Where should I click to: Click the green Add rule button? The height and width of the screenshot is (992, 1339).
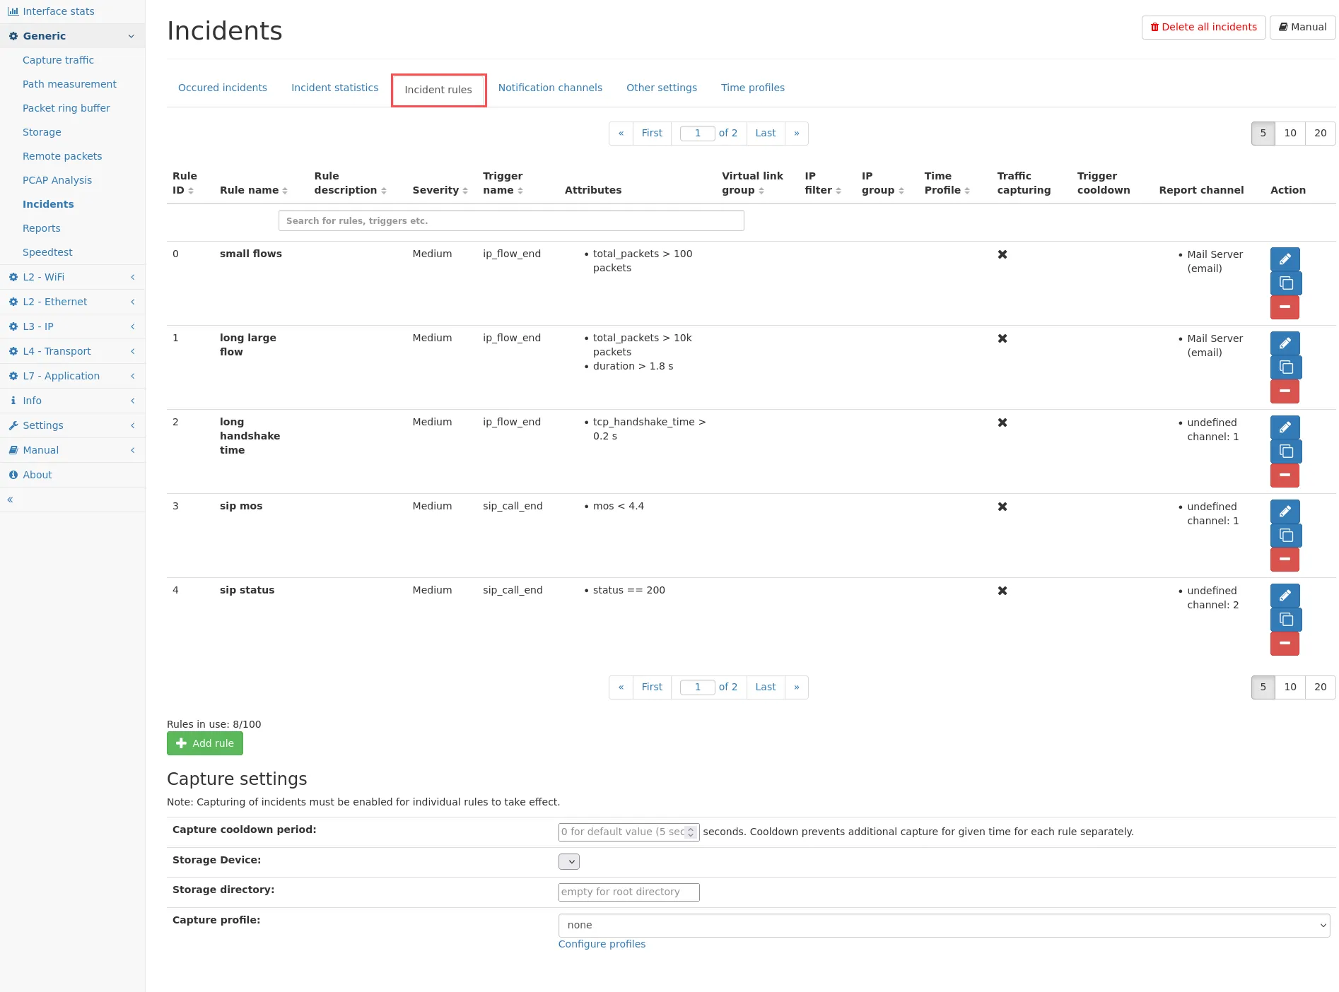205,743
